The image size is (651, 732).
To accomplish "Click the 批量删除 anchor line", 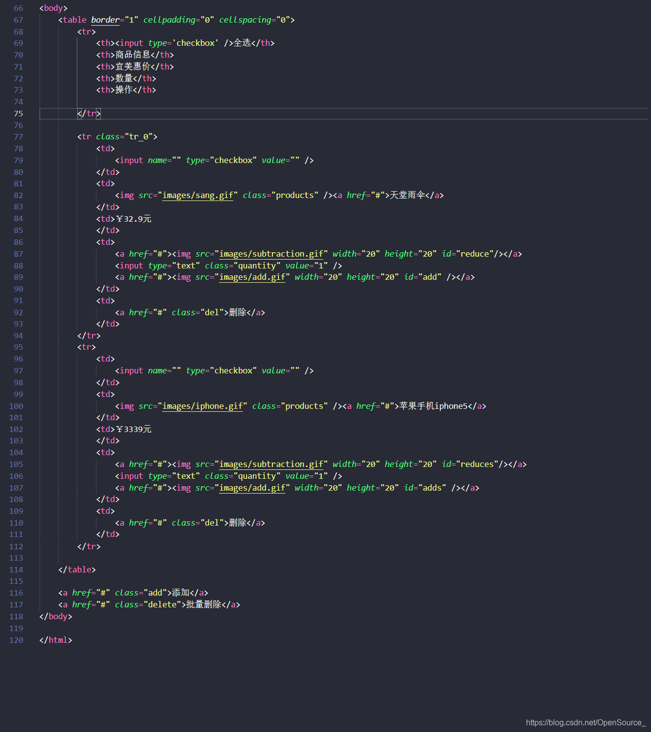I will 149,604.
